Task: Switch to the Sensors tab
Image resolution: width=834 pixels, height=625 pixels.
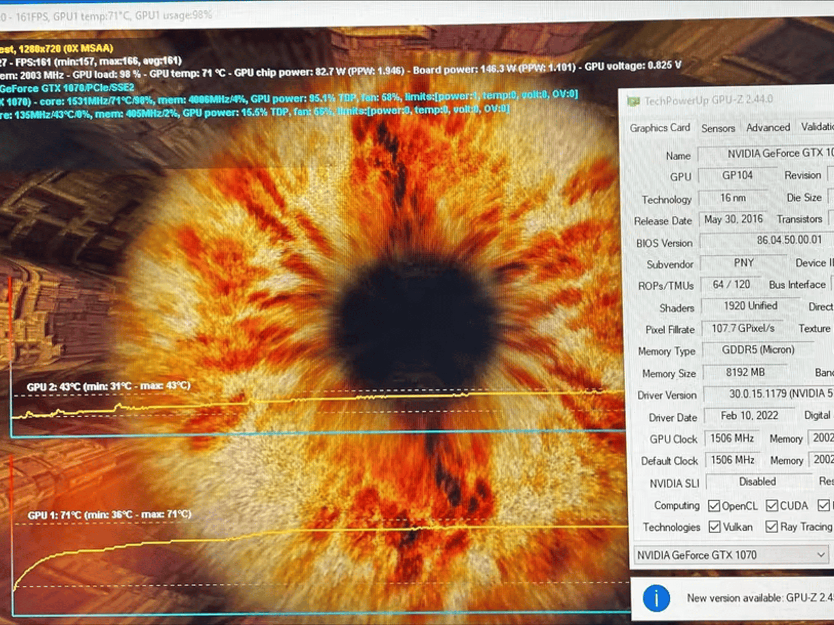Action: point(718,129)
